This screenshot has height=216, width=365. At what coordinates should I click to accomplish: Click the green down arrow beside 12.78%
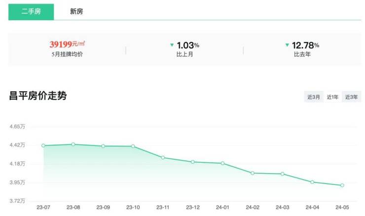[x=287, y=45]
